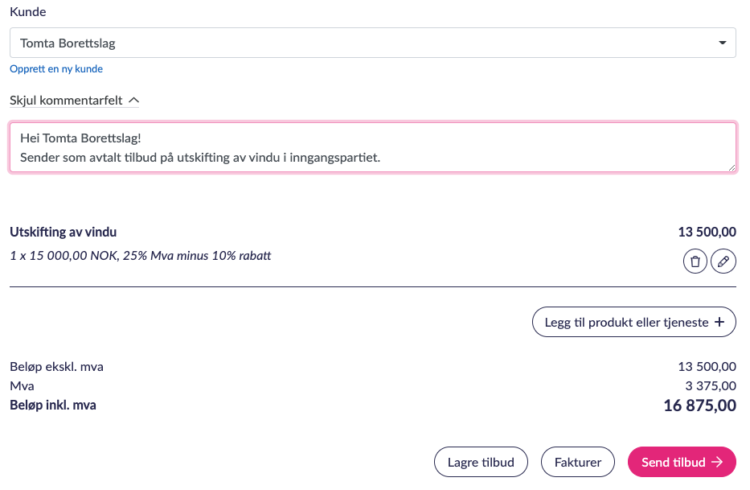Click the plus icon to add product
The height and width of the screenshot is (490, 750).
(720, 322)
